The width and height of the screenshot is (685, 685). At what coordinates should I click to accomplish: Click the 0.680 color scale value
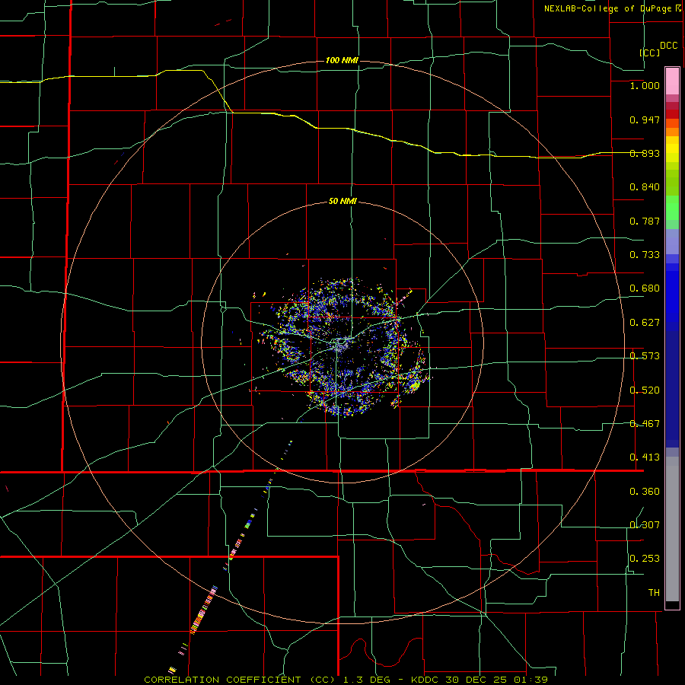point(645,288)
